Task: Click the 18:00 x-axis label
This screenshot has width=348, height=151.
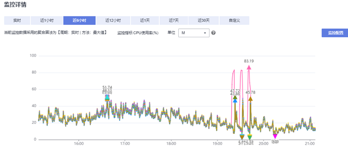Action: [171, 144]
